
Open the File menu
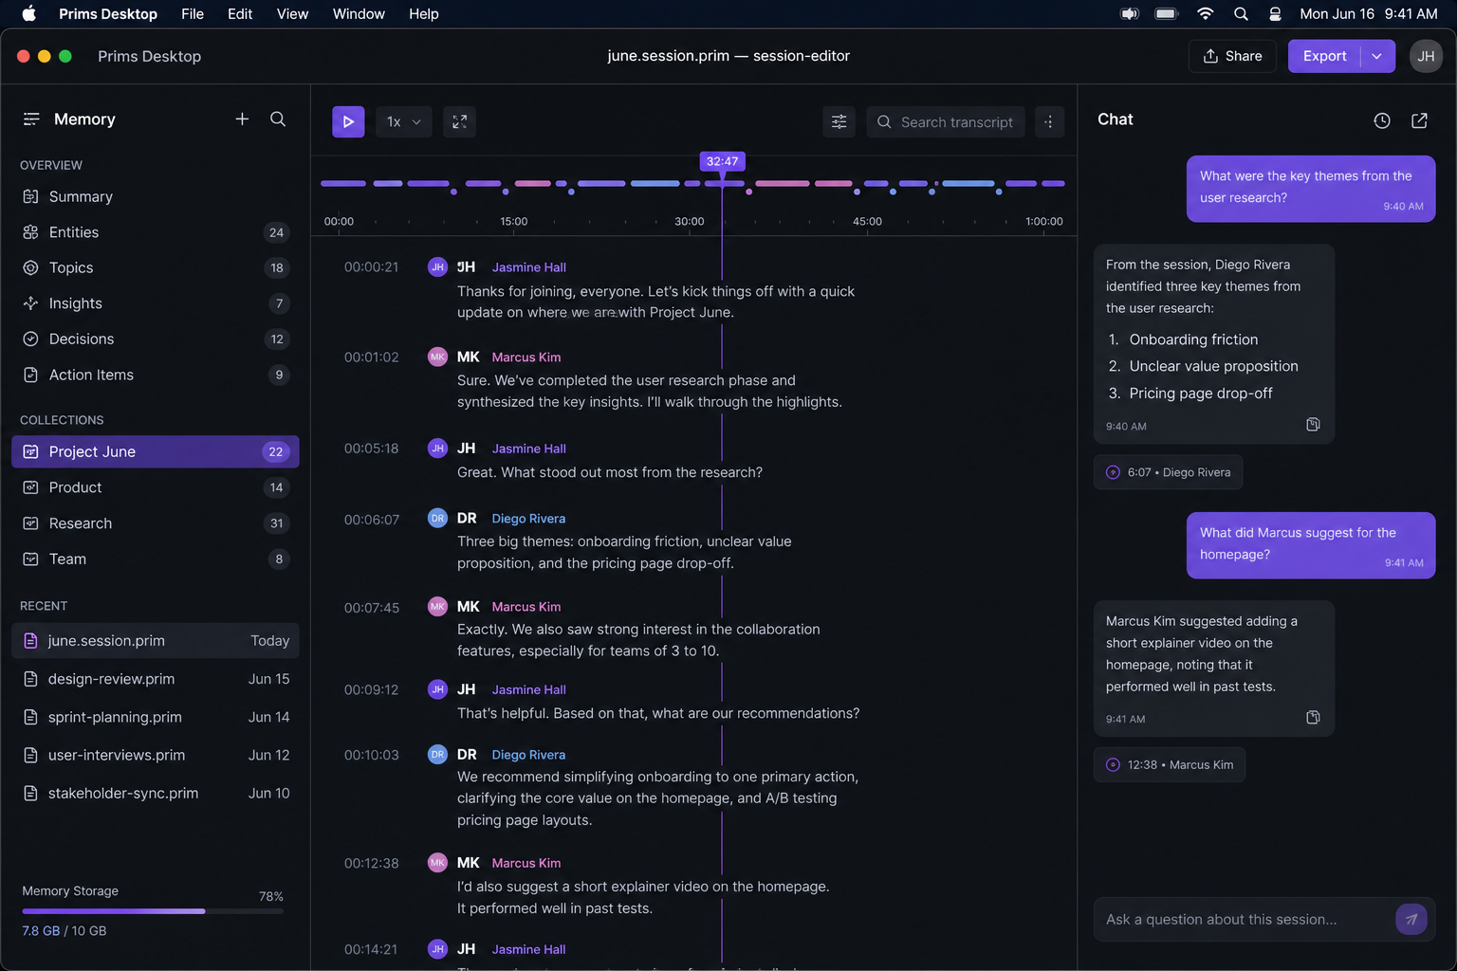coord(193,14)
